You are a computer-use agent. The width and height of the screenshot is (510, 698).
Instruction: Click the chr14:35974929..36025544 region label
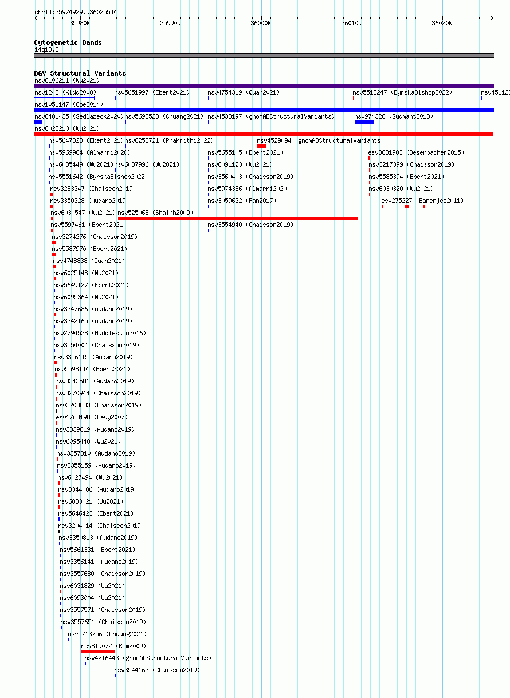point(76,12)
